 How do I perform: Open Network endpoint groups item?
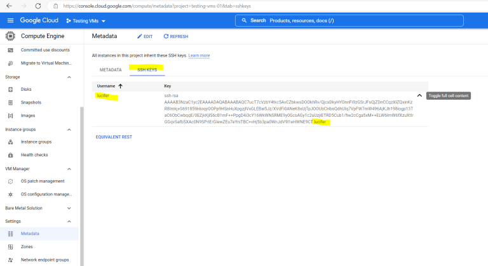45,260
